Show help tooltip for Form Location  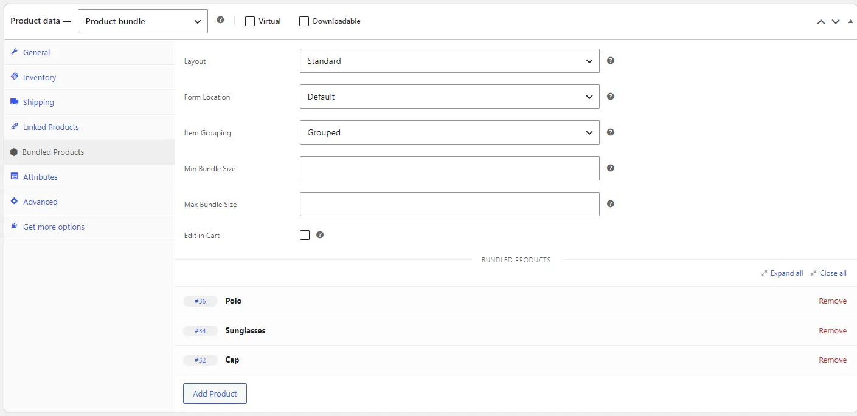click(611, 97)
